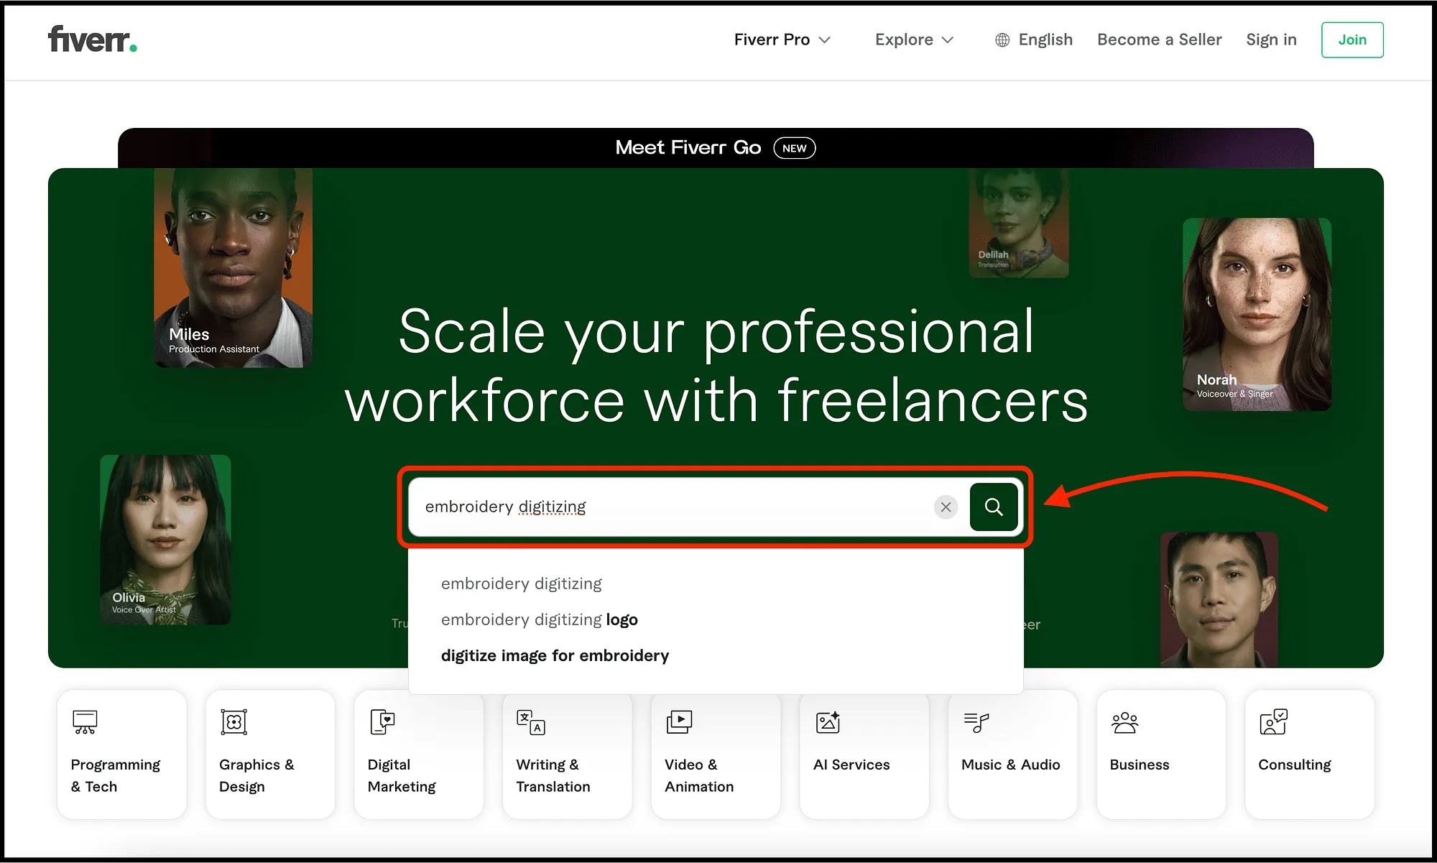Open the Business label
This screenshot has width=1437, height=863.
pyautogui.click(x=1140, y=765)
